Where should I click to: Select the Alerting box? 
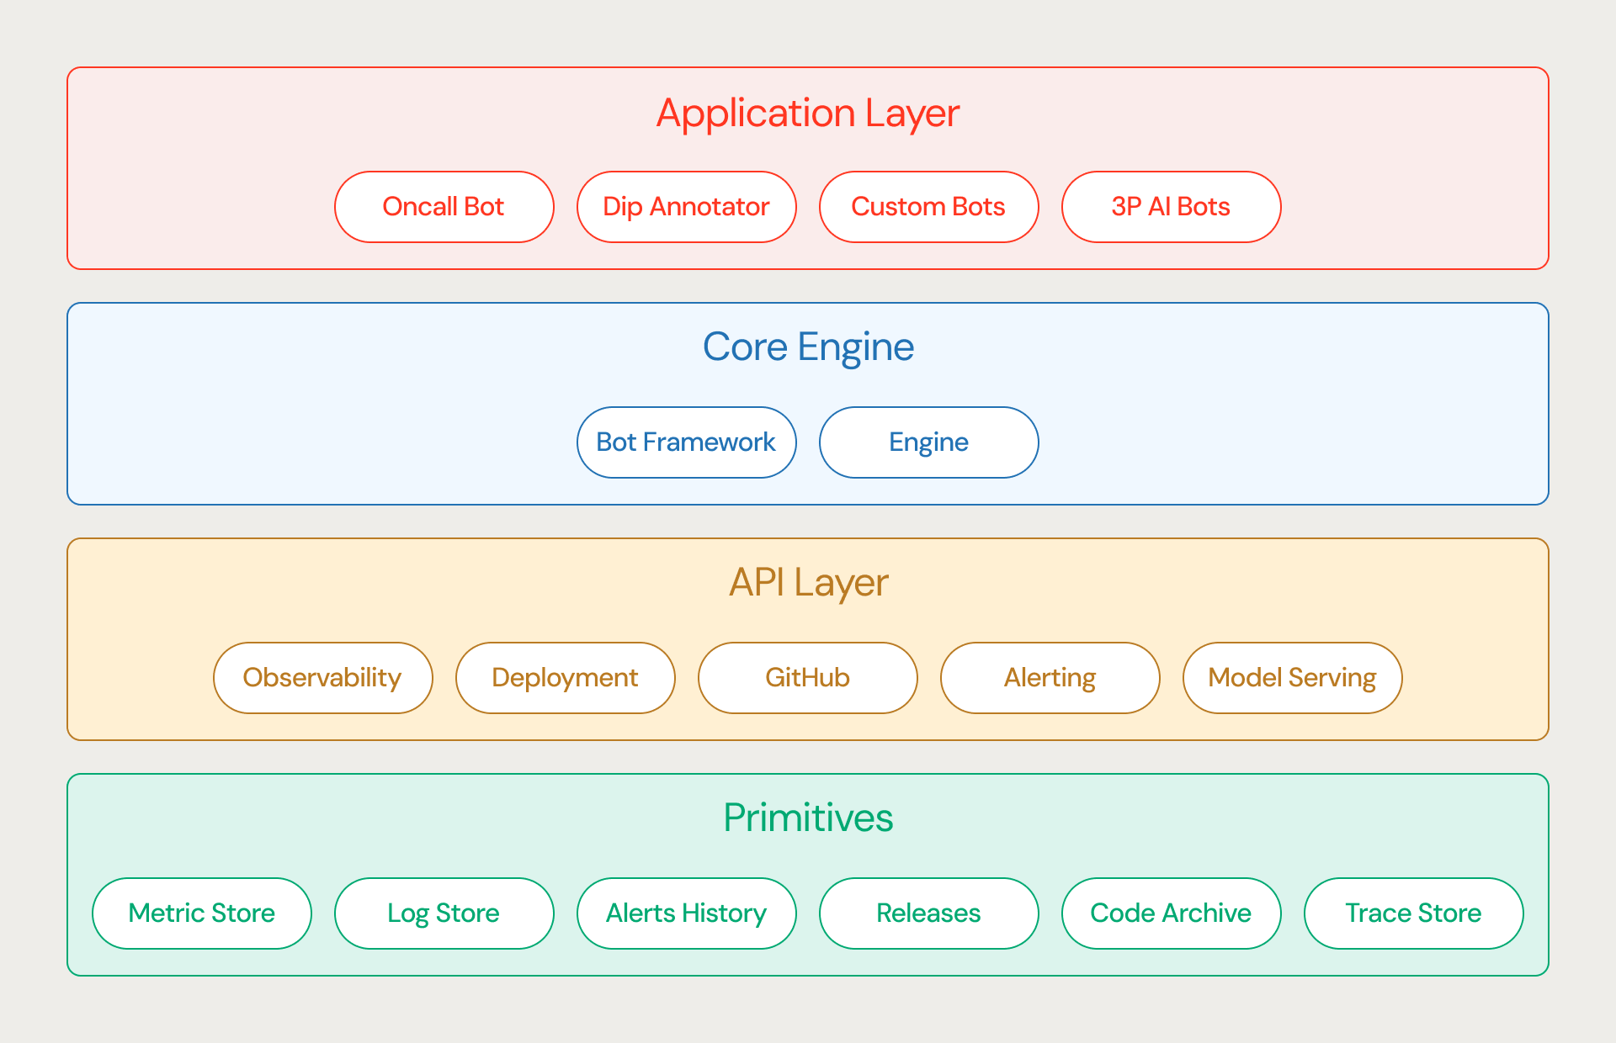pos(1050,678)
